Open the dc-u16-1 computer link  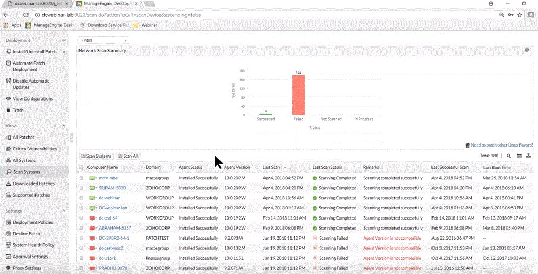[108, 258]
